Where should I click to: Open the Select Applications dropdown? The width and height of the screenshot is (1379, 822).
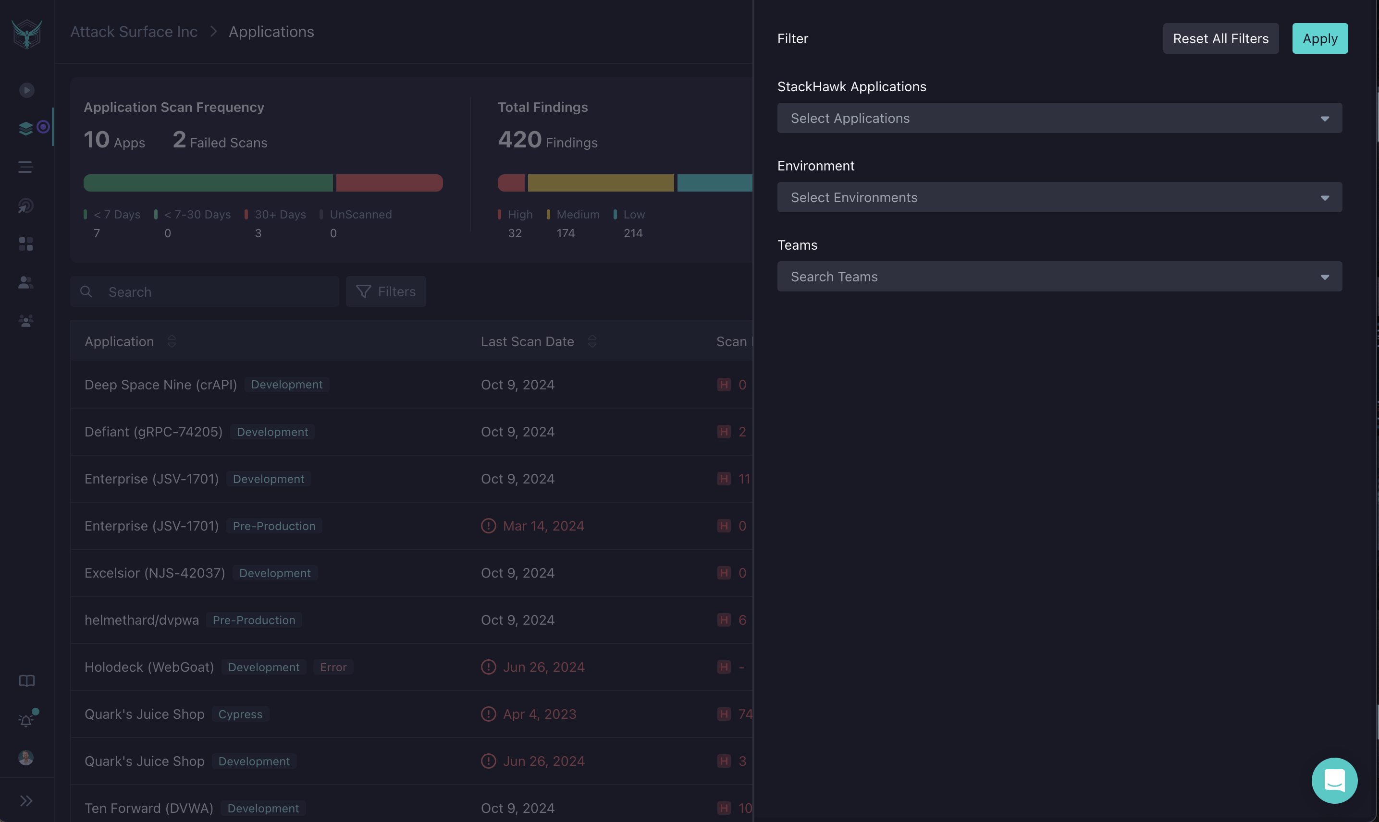coord(1059,118)
